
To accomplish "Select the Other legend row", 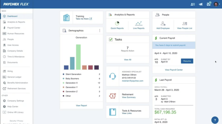I will (82, 96).
